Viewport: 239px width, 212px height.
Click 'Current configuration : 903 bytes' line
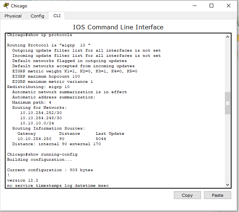pyautogui.click(x=50, y=170)
